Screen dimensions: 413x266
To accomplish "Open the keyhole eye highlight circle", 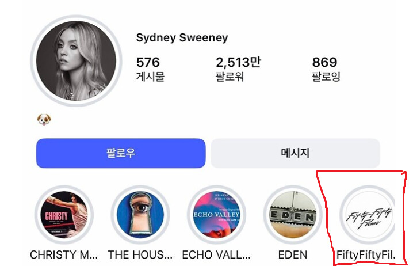I will point(140,215).
